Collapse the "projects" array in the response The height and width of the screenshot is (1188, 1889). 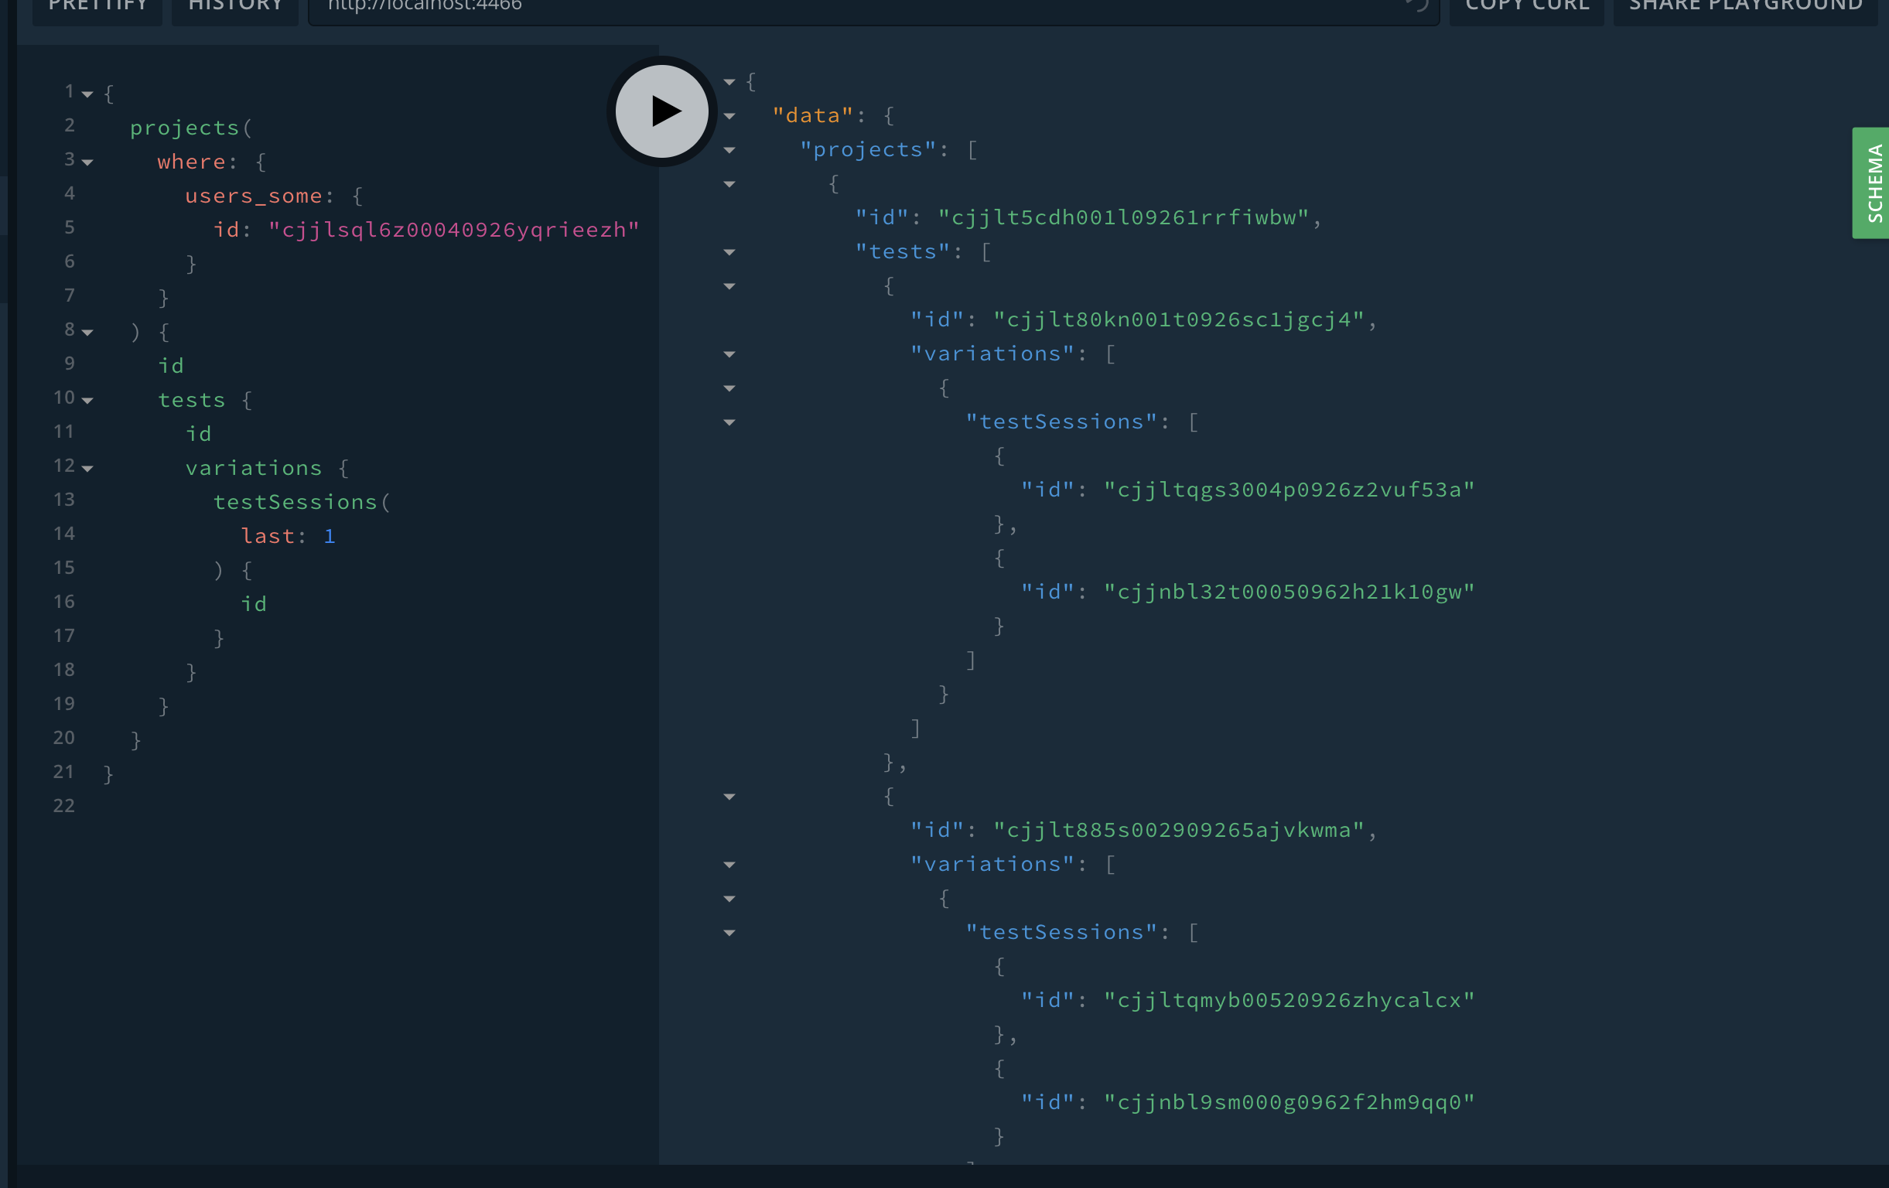[x=729, y=149]
